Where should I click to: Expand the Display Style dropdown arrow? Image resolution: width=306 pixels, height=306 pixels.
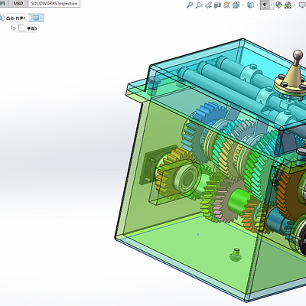(257, 5)
